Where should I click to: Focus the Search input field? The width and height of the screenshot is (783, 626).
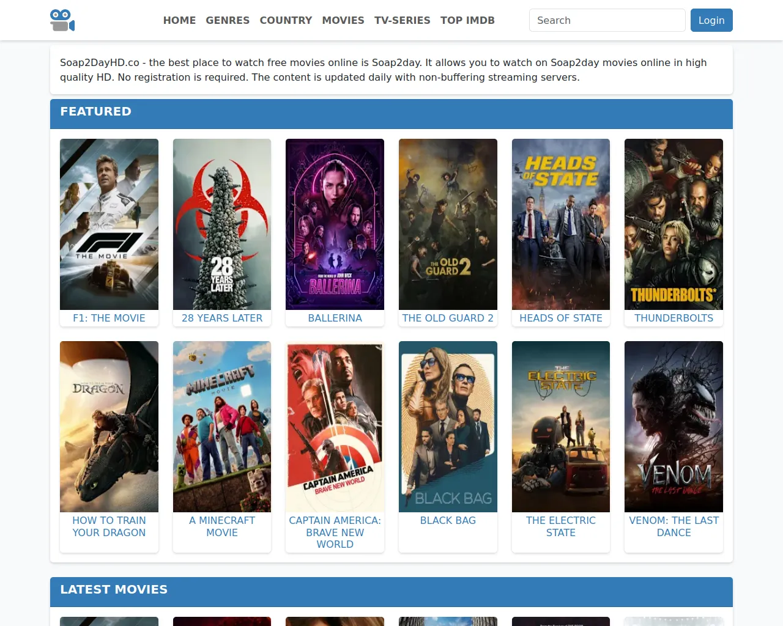pyautogui.click(x=607, y=20)
